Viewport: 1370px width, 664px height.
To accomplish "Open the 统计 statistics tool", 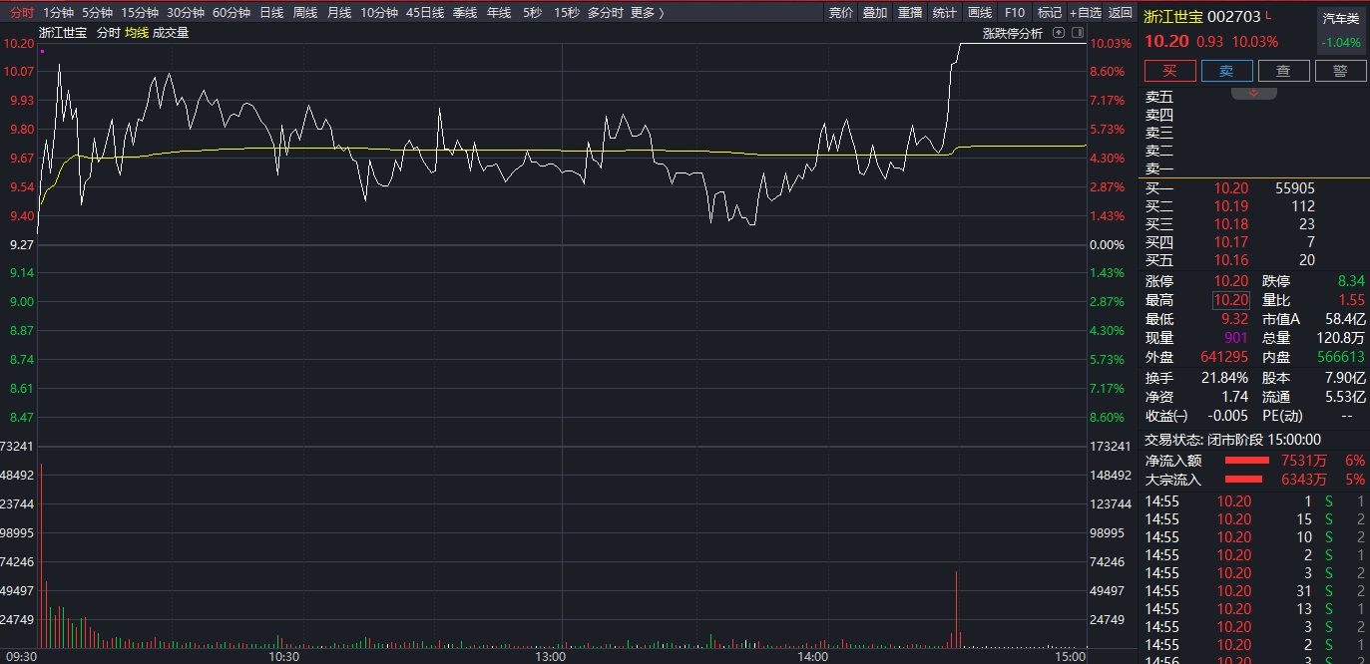I will 944,13.
